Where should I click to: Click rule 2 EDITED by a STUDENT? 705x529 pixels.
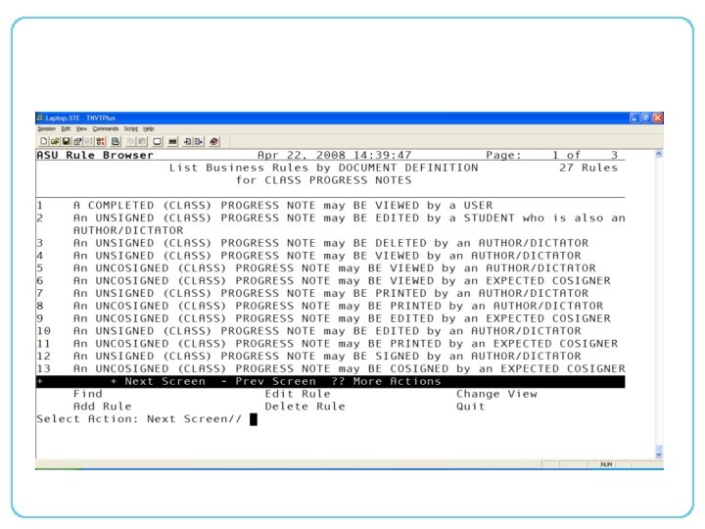[331, 224]
